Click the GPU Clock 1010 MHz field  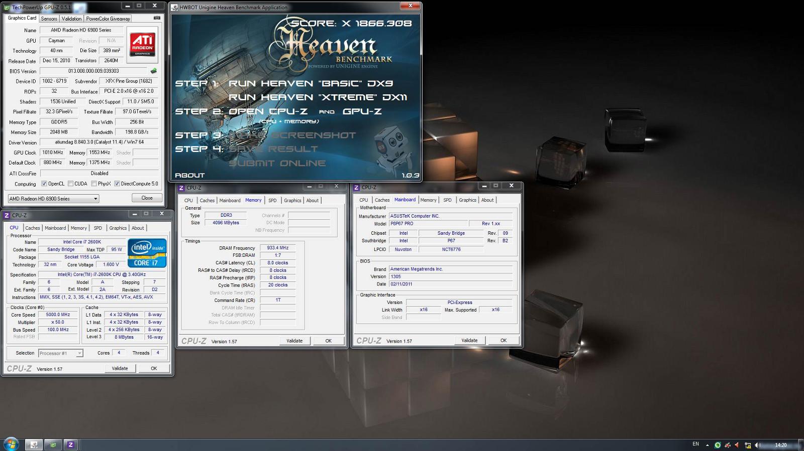tap(53, 153)
